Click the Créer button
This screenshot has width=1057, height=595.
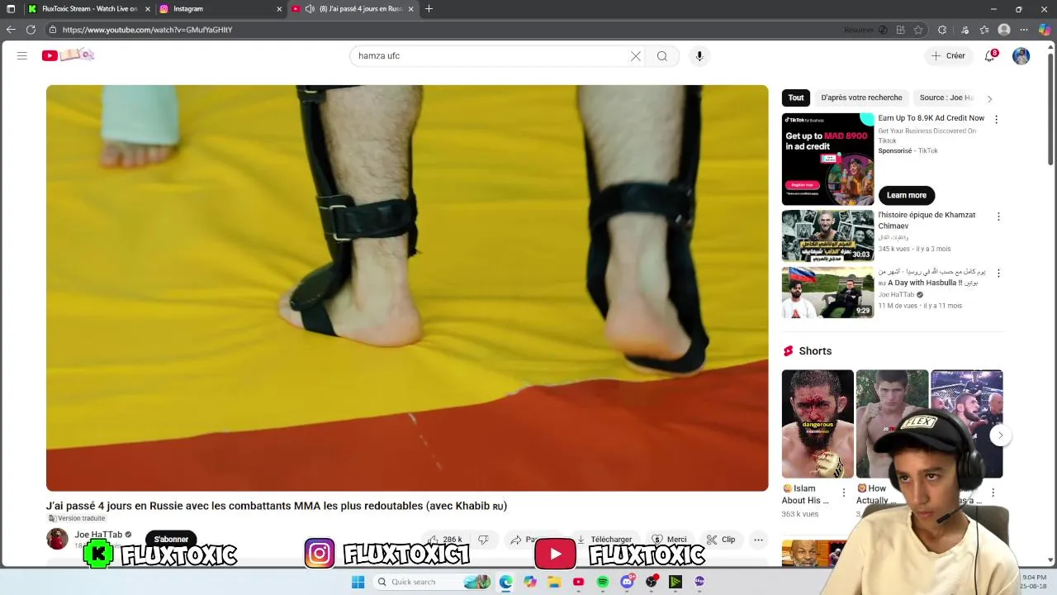coord(947,56)
